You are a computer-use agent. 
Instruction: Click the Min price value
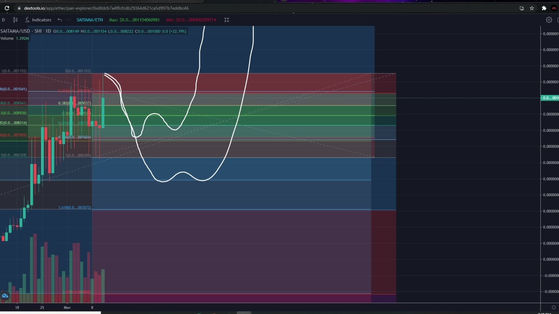191,20
